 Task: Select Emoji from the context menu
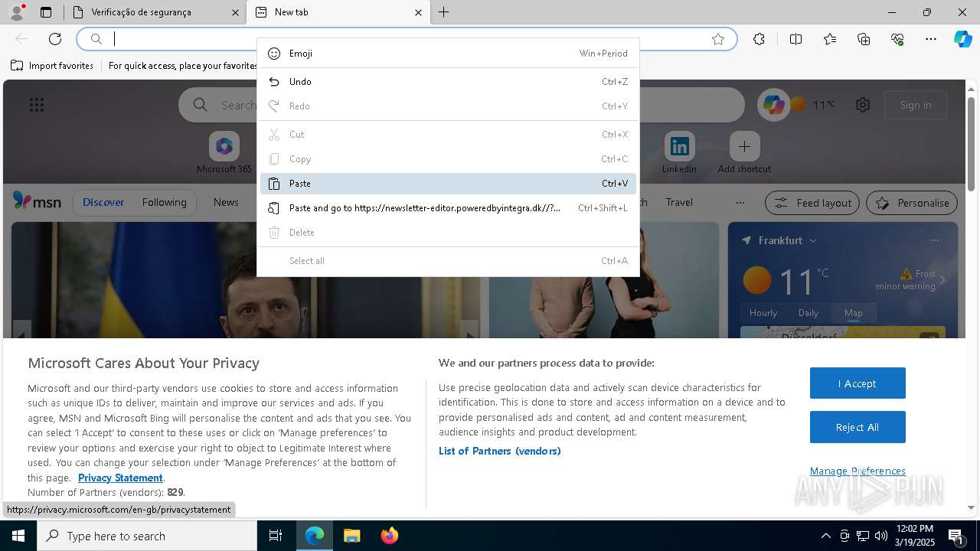(448, 54)
